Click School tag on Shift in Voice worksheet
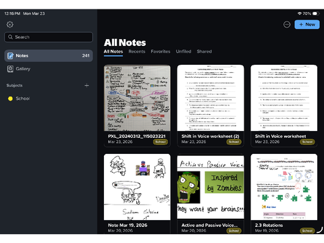This screenshot has width=324, height=243. coord(307,142)
